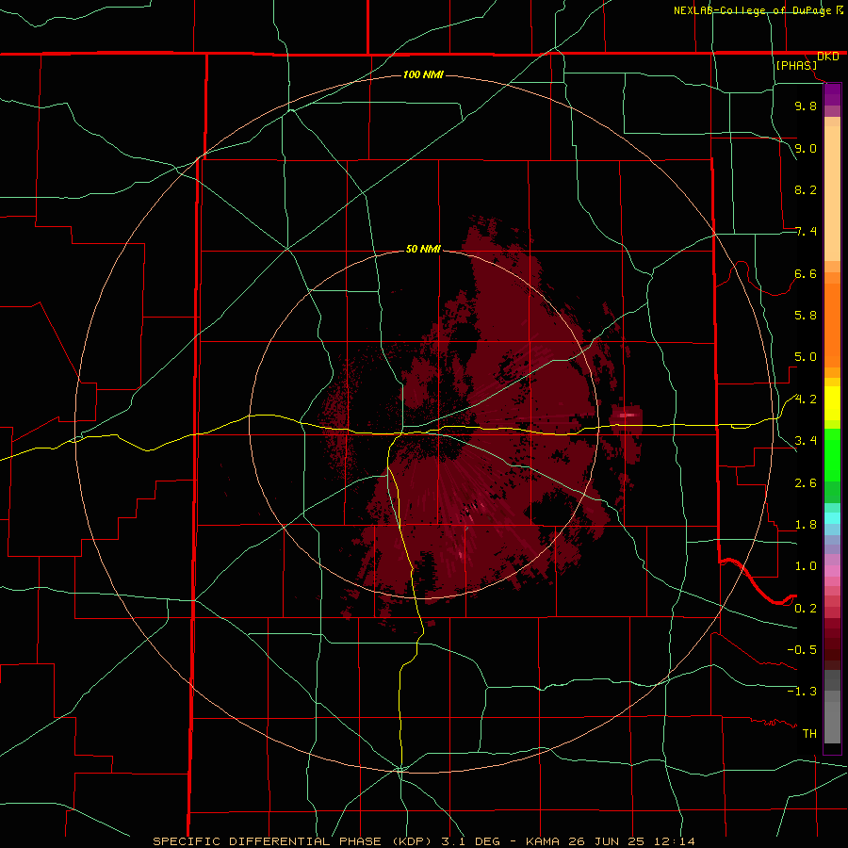Click the 9.0 legend value
Screen dimensions: 848x848
(806, 148)
